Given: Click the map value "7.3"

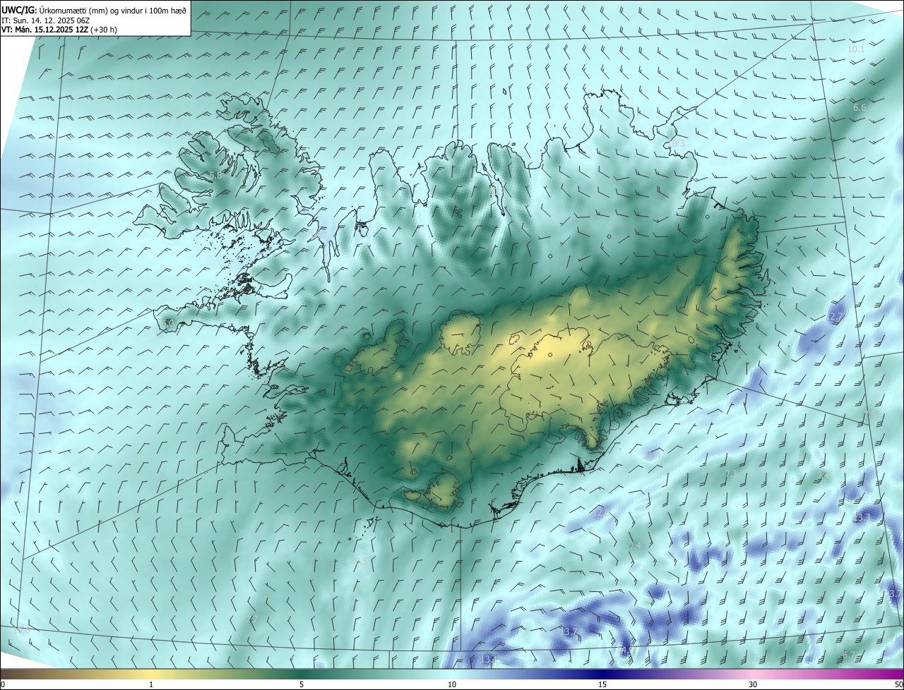Looking at the screenshot, I should click(x=731, y=474).
